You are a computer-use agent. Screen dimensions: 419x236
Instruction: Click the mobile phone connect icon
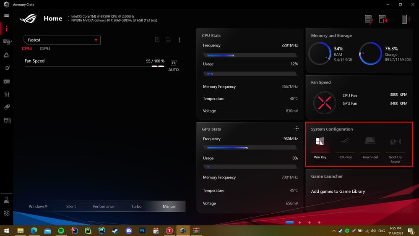click(x=405, y=19)
